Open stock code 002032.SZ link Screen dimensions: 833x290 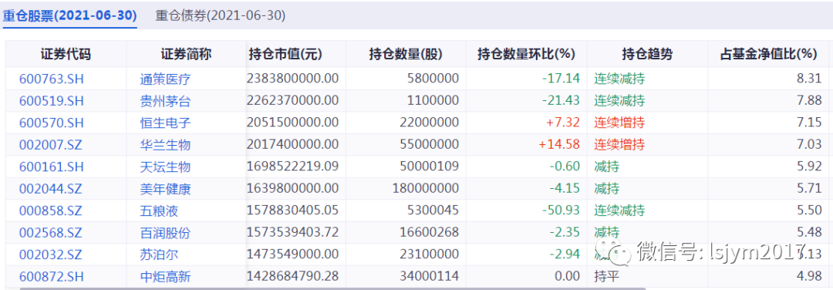(51, 255)
